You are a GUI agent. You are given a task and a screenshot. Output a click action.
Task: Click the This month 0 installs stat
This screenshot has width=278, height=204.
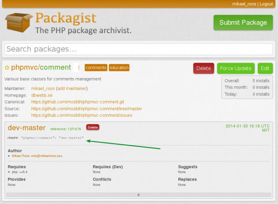[x=247, y=87]
